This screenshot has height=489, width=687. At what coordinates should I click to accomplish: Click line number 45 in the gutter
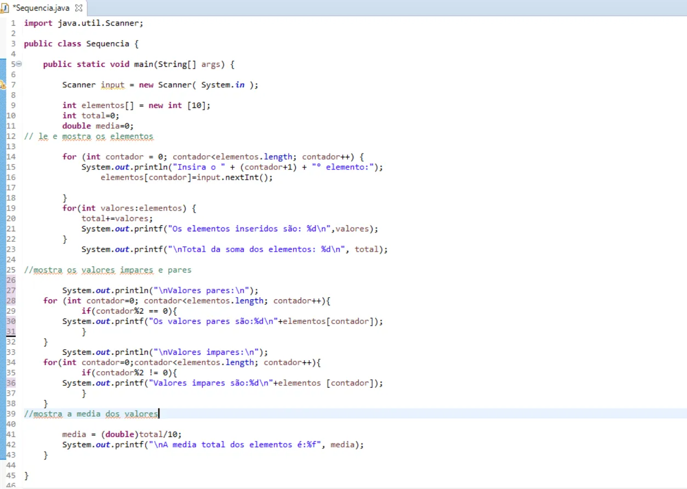(11, 475)
